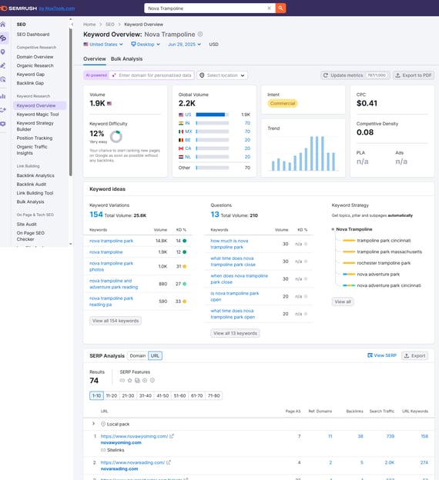Select nova adventure park topic
439x480 pixels.
378,275
